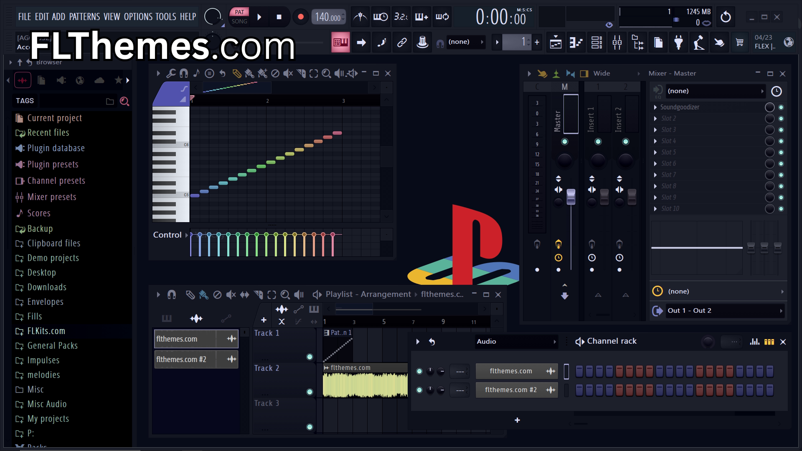Click the shopping cart icon
Image resolution: width=802 pixels, height=451 pixels.
(740, 42)
